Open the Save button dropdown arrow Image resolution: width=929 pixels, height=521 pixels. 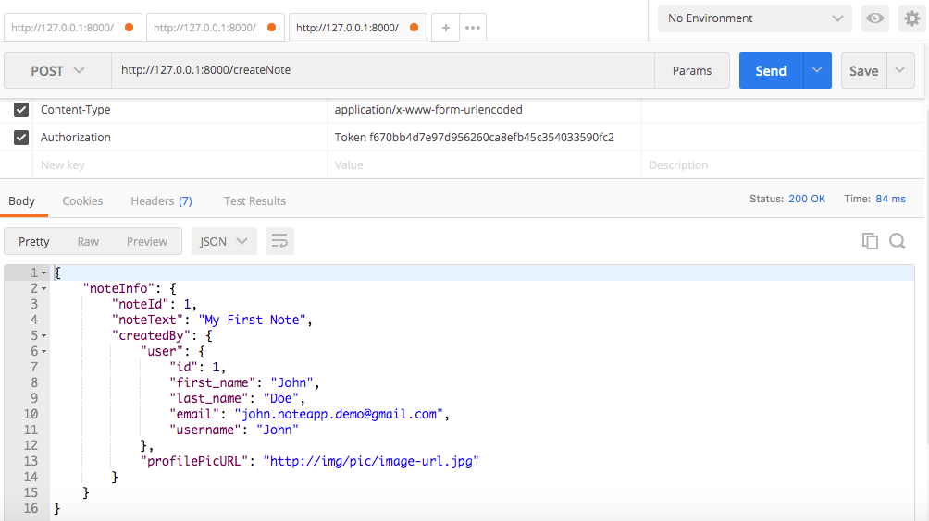pos(900,70)
